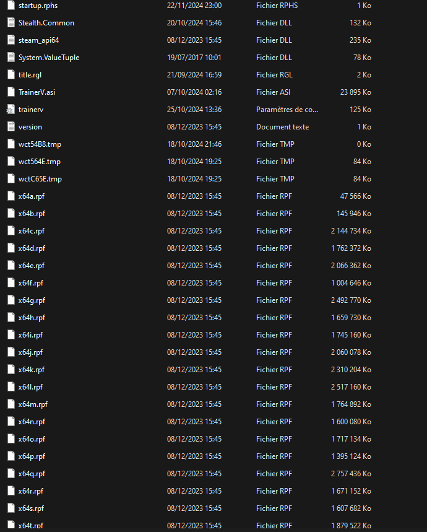This screenshot has height=532, width=427.
Task: Click the x64c.rpf file name
Action: pos(31,231)
